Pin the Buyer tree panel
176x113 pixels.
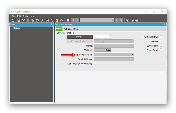(x=52, y=24)
